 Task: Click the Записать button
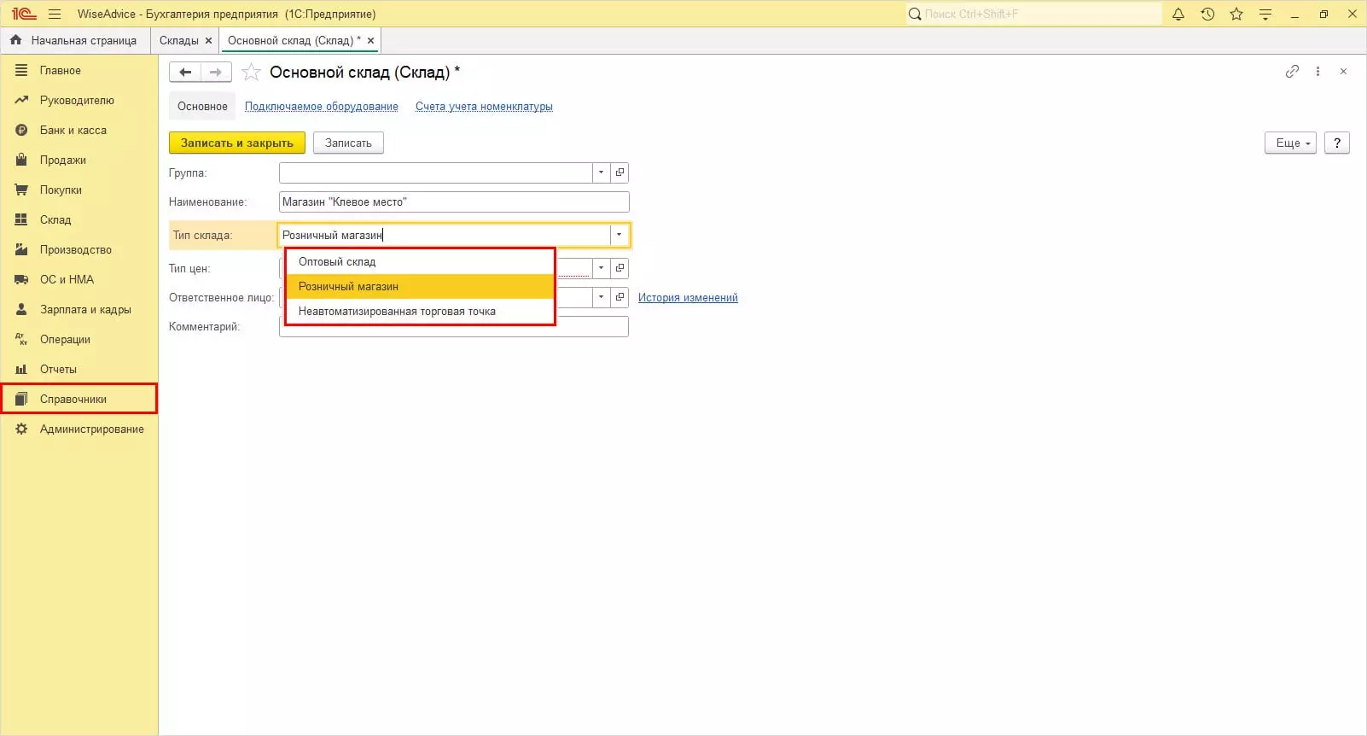pos(348,143)
